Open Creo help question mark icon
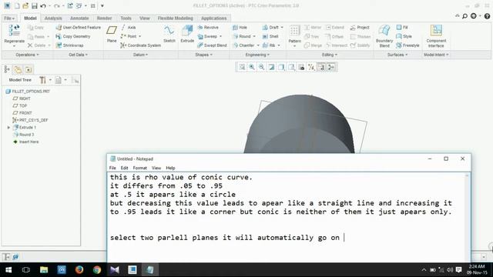 tap(487, 16)
